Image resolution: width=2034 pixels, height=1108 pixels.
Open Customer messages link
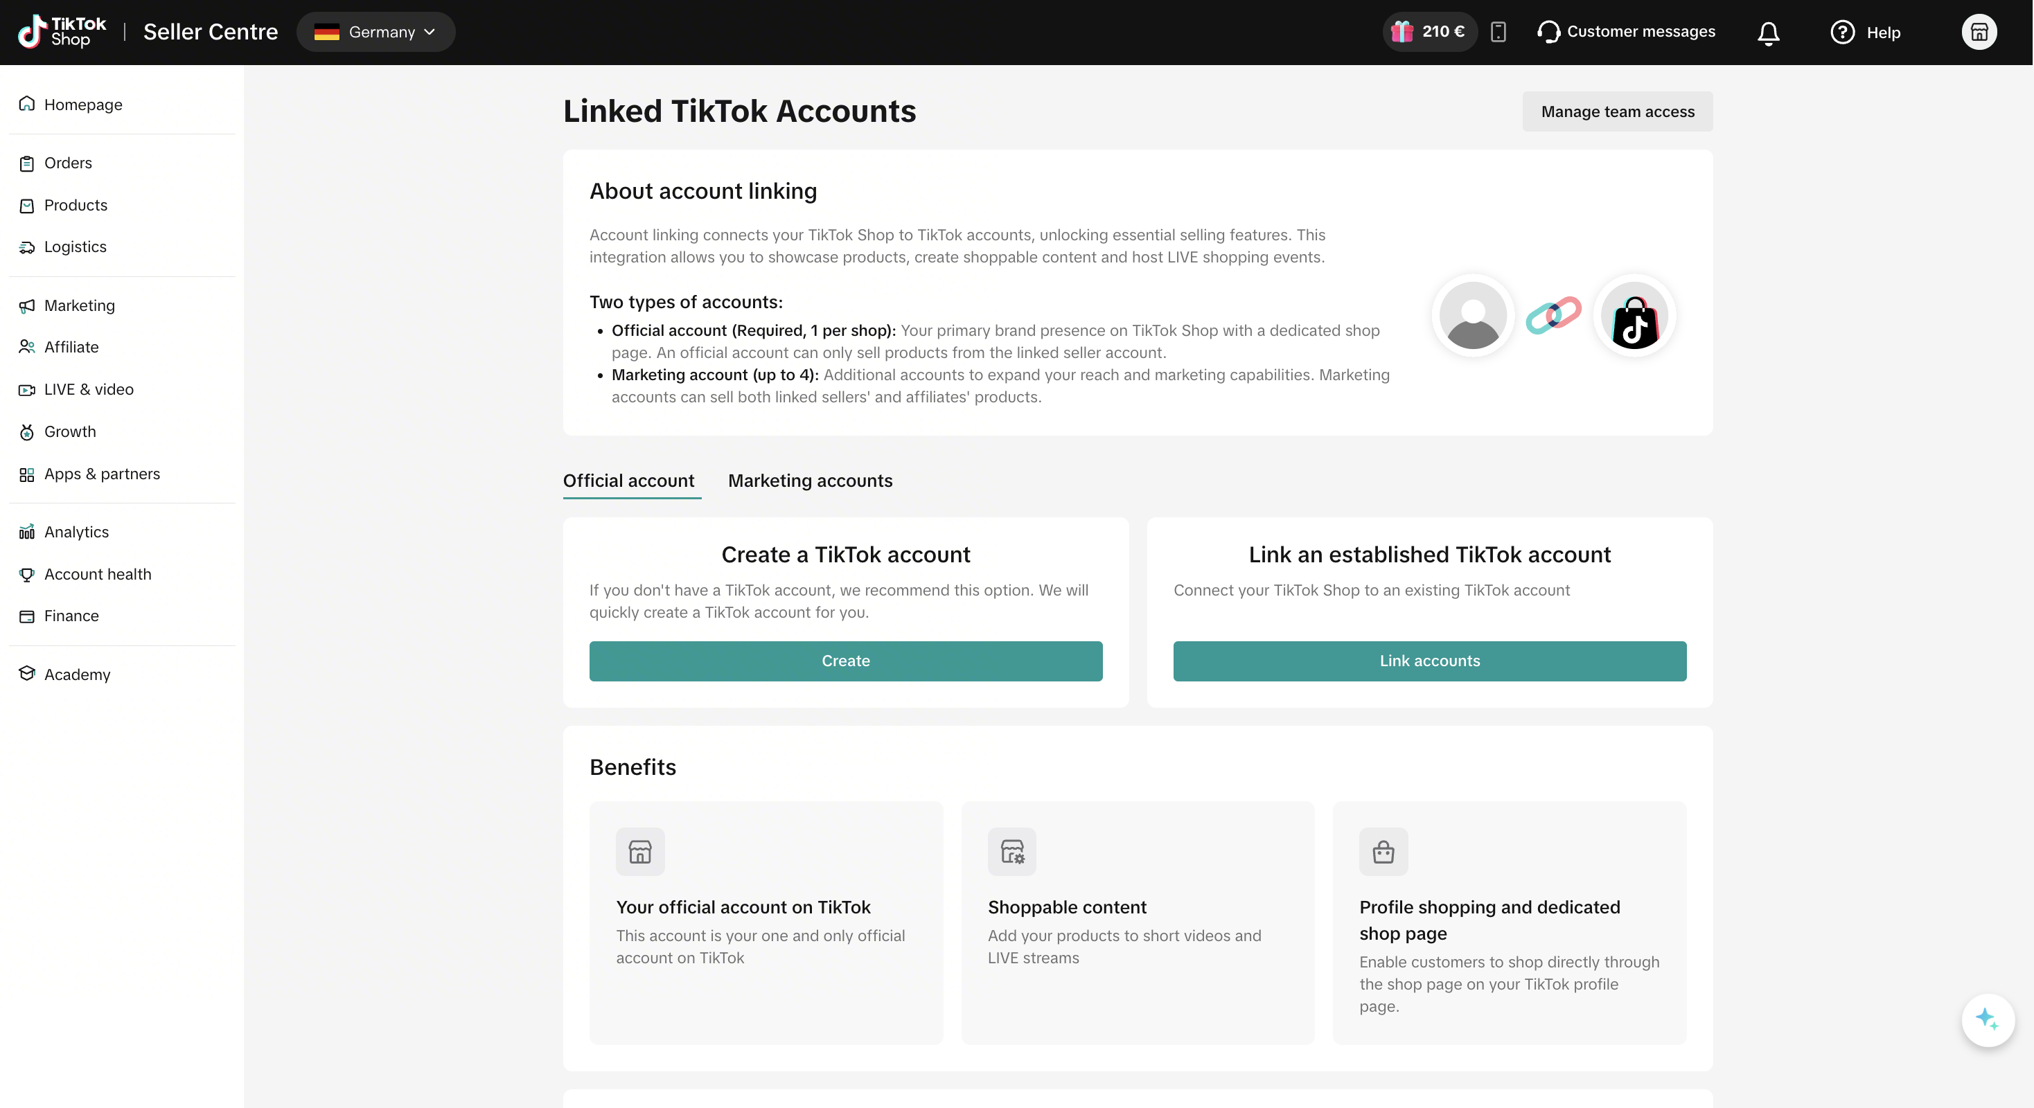(1641, 32)
